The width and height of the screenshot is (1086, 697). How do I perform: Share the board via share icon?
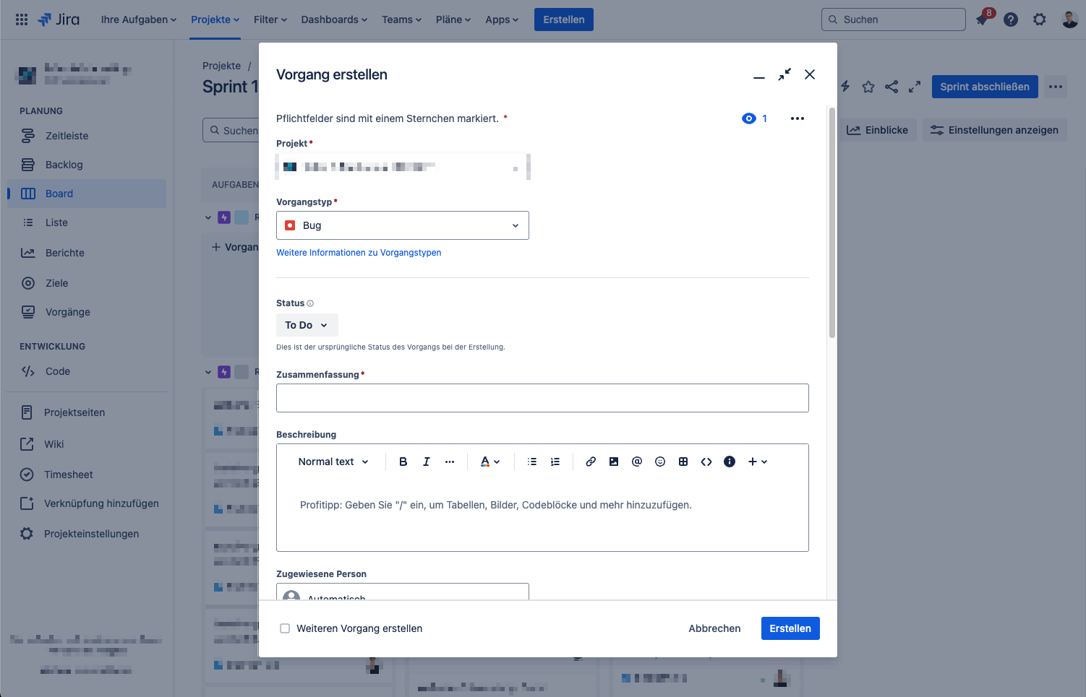coord(892,87)
